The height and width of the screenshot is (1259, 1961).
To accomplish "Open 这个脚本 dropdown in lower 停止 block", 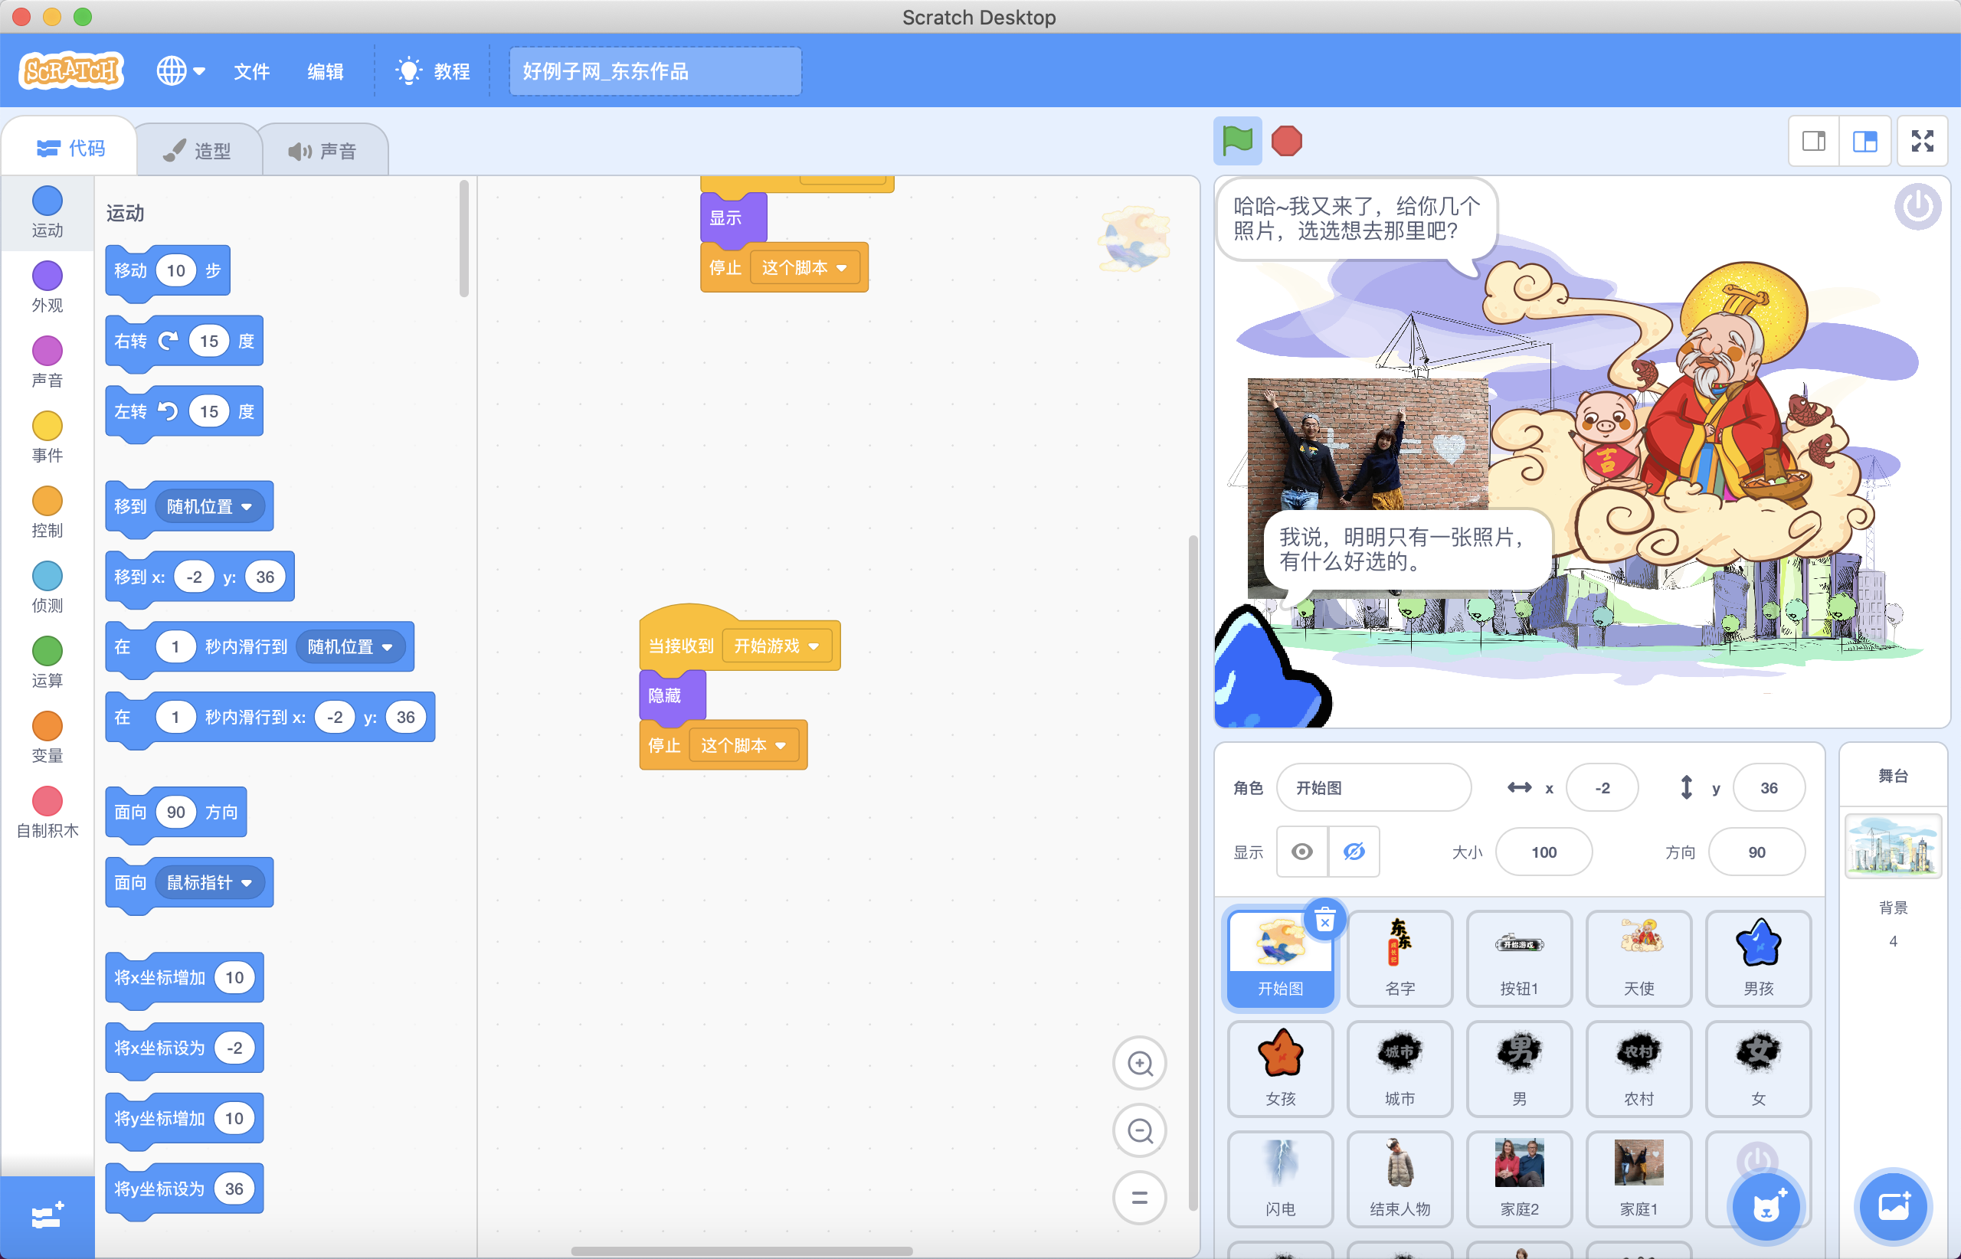I will [742, 746].
